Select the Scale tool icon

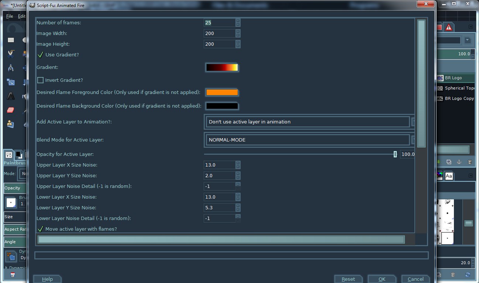click(11, 82)
